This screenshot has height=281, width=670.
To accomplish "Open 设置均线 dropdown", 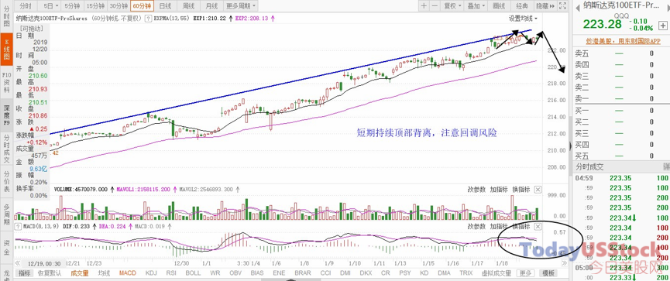I will (x=523, y=19).
